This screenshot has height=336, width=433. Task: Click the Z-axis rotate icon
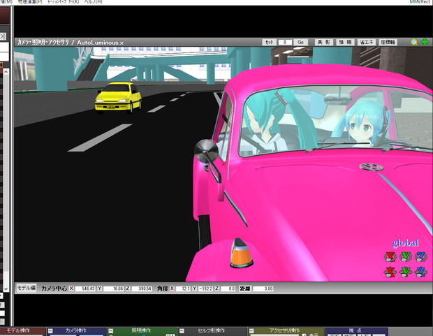(x=420, y=257)
